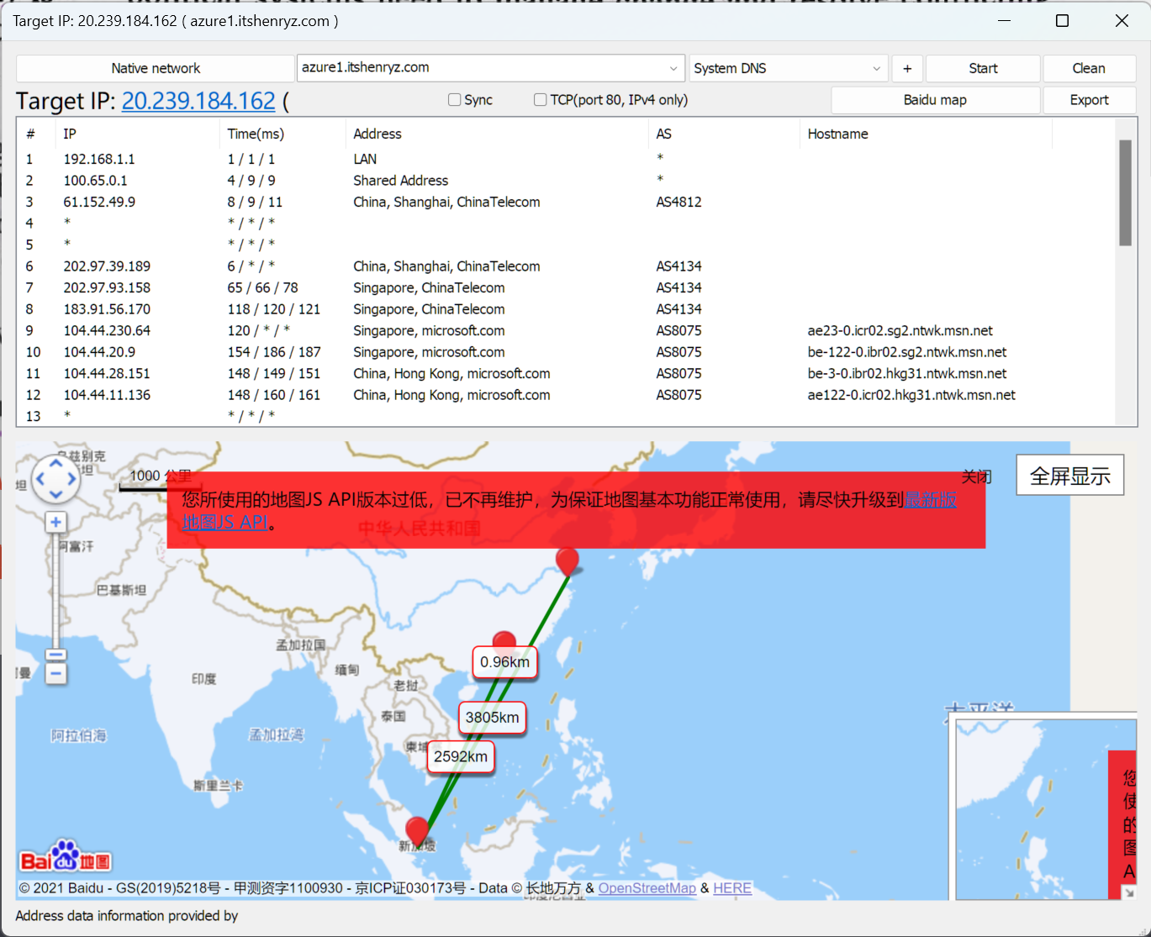Click the Shanghai red map marker
The height and width of the screenshot is (937, 1151).
coord(568,560)
